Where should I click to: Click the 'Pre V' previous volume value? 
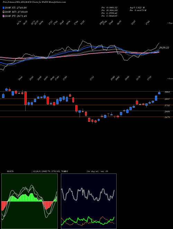(x=138, y=10)
